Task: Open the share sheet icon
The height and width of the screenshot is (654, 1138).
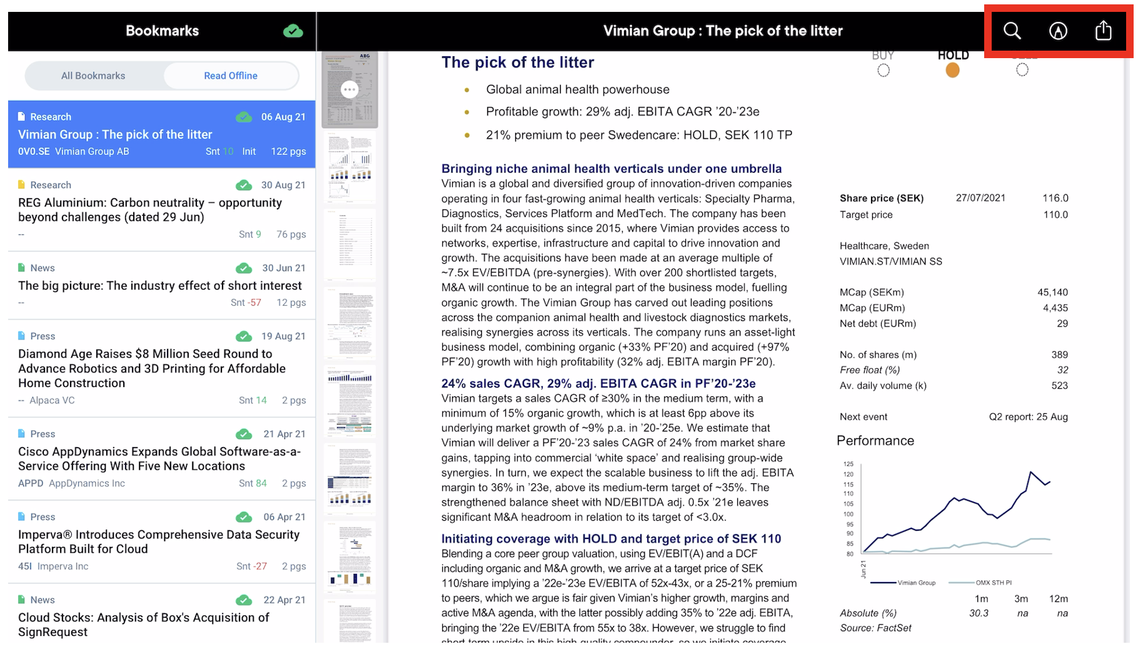Action: (x=1104, y=30)
